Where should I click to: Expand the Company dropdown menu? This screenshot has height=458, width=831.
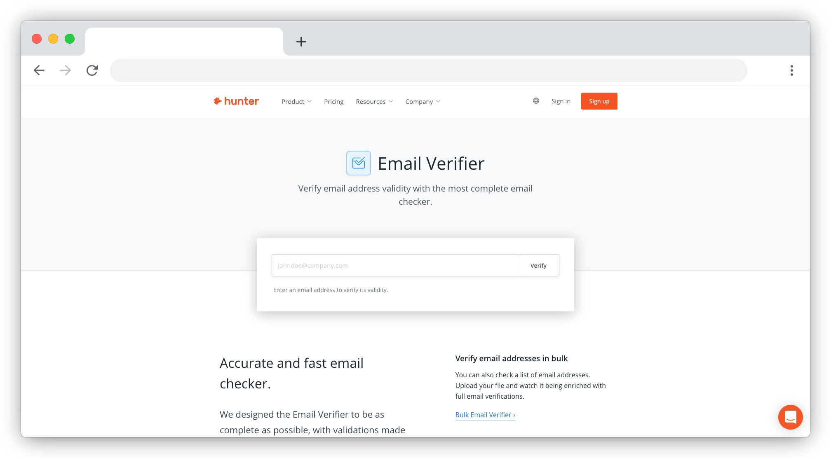click(x=422, y=102)
